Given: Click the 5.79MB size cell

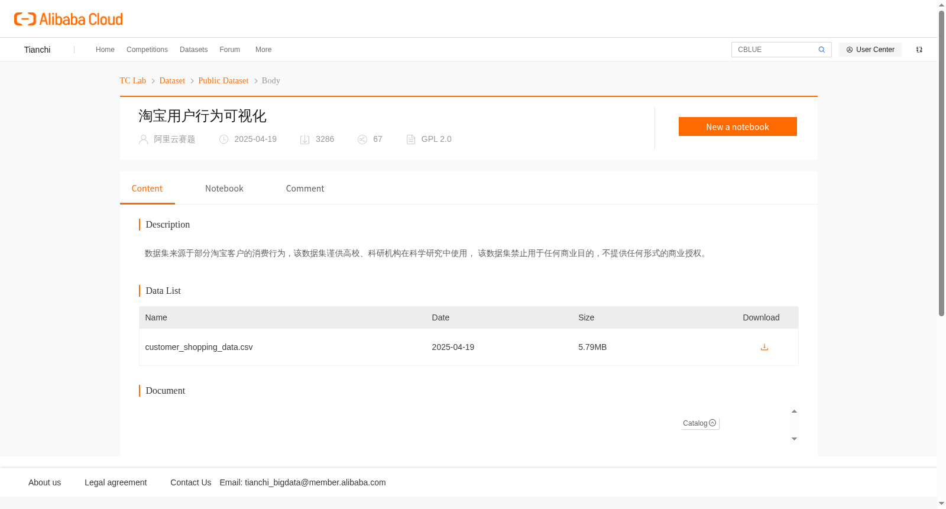Looking at the screenshot, I should [592, 347].
